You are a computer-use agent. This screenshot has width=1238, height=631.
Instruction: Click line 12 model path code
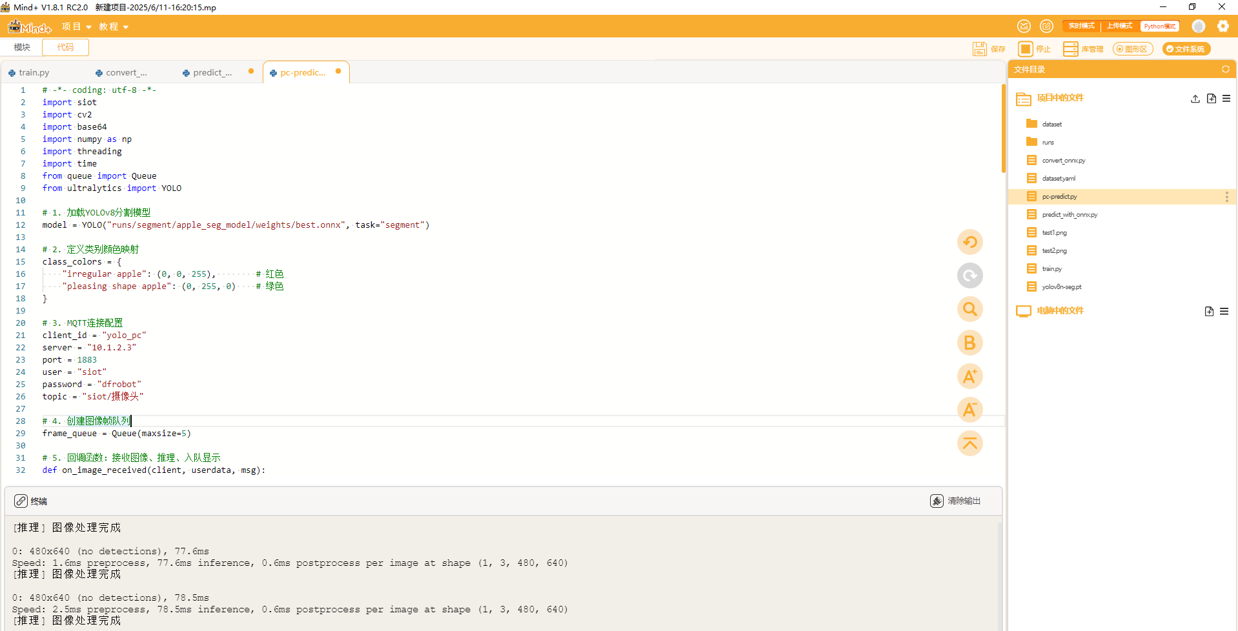pyautogui.click(x=236, y=225)
